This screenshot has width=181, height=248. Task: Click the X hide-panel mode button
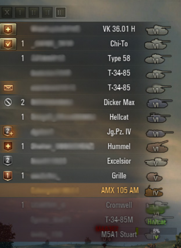point(7,12)
